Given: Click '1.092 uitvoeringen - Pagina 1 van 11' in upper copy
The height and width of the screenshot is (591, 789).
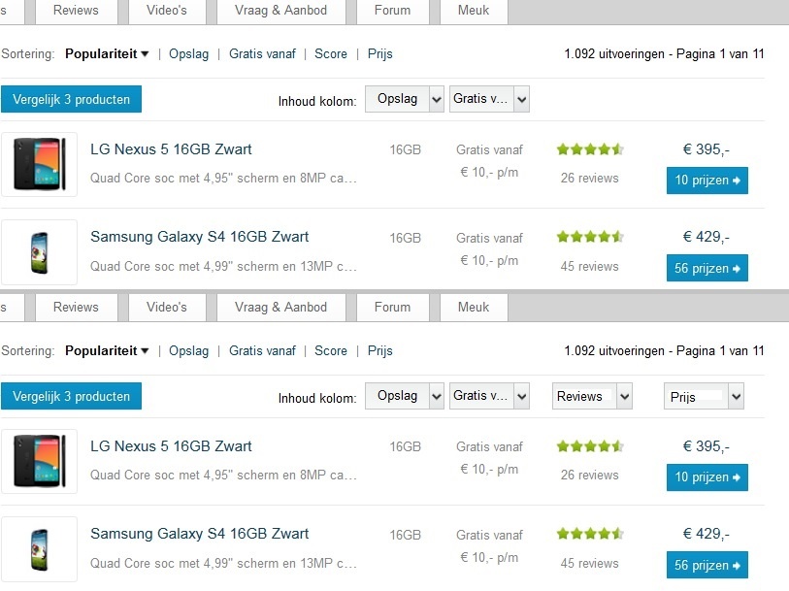Looking at the screenshot, I should (664, 53).
